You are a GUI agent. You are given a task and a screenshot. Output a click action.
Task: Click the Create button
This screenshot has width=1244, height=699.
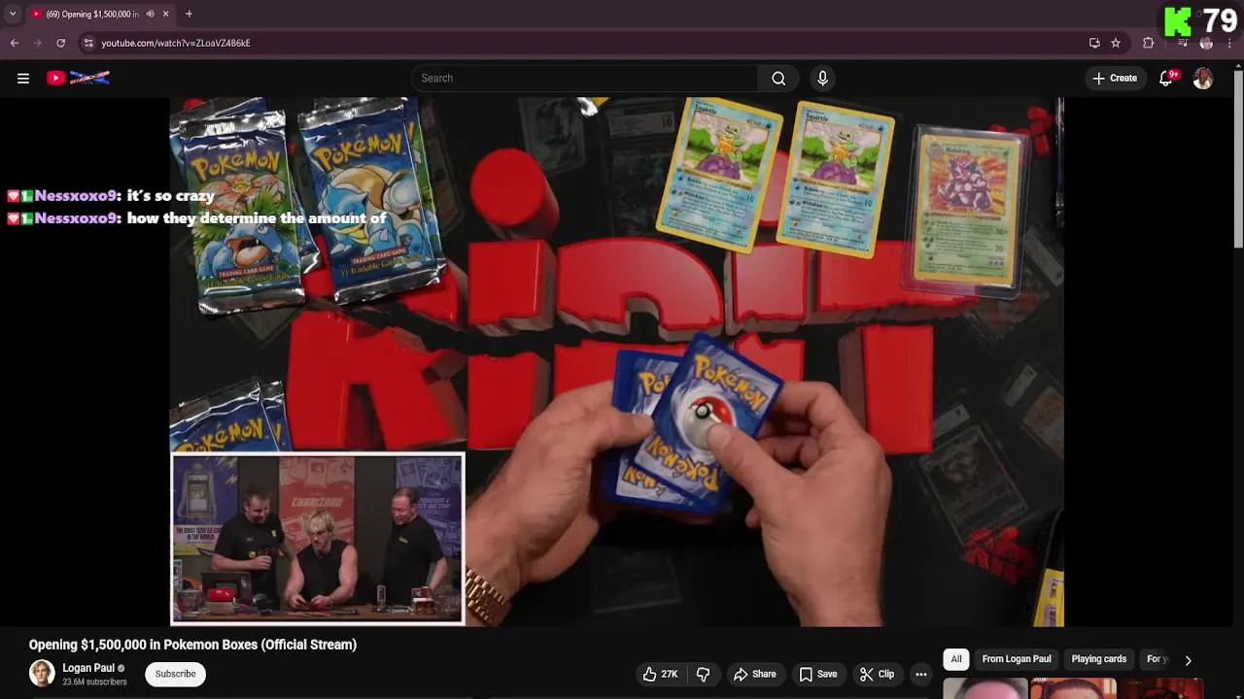[x=1115, y=79]
